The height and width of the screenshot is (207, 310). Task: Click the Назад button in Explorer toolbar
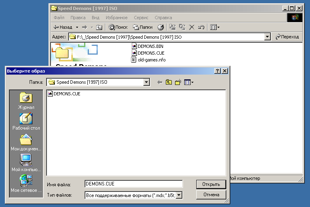63,27
